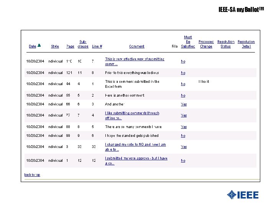Sort by the Sub-clause column header

tap(83, 44)
